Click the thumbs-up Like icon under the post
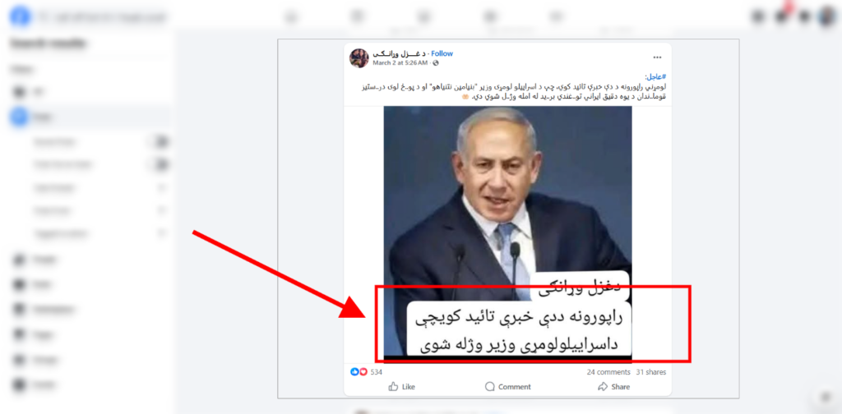This screenshot has width=842, height=414. tap(394, 386)
